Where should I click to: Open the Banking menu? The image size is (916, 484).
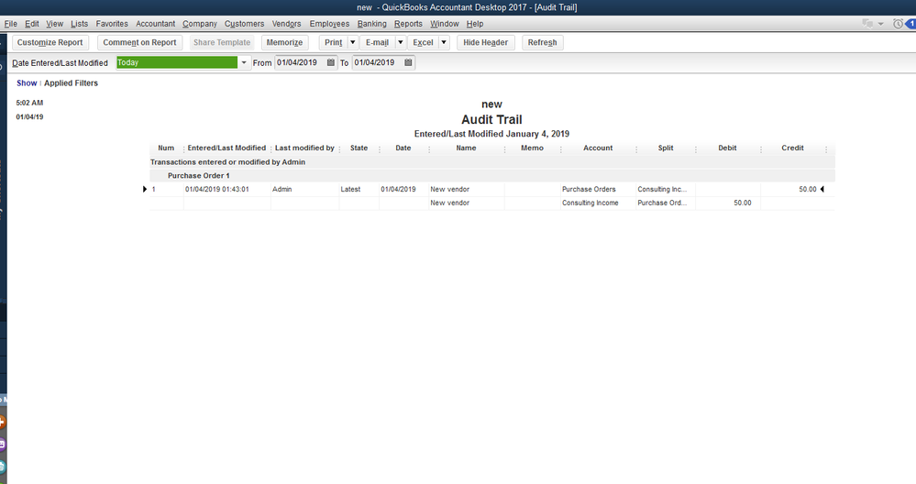point(371,24)
